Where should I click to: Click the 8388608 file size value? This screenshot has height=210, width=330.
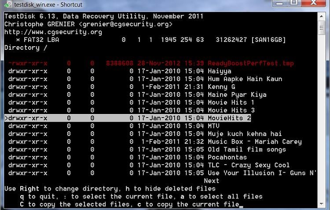point(120,63)
